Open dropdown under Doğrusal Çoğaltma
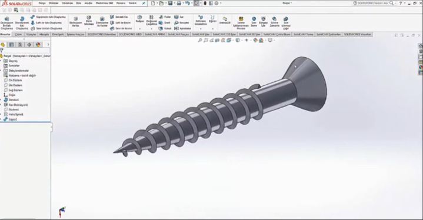423x220 pixels. [151, 29]
